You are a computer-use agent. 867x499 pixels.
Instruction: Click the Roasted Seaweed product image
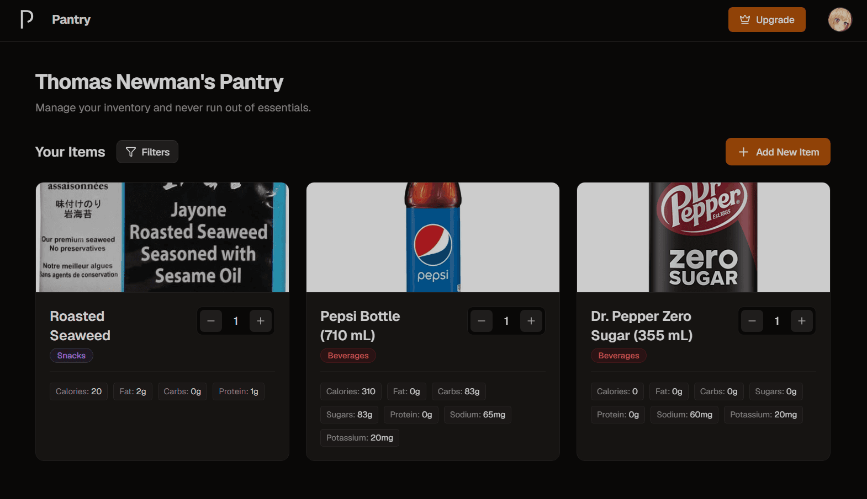[x=162, y=237]
